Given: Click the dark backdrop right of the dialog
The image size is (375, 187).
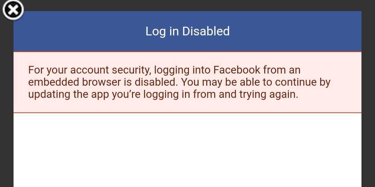Looking at the screenshot, I should click(x=368, y=104).
